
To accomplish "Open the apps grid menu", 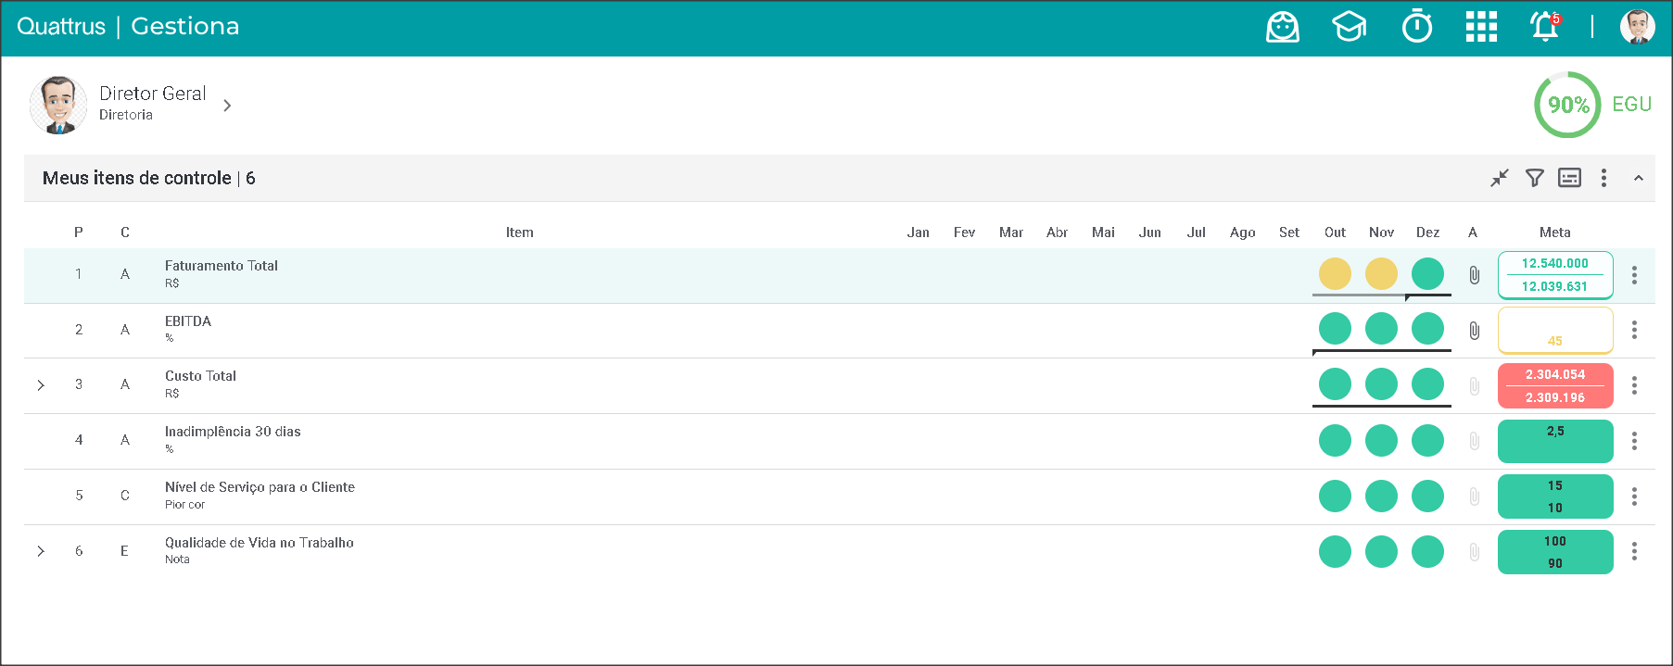I will click(1481, 27).
